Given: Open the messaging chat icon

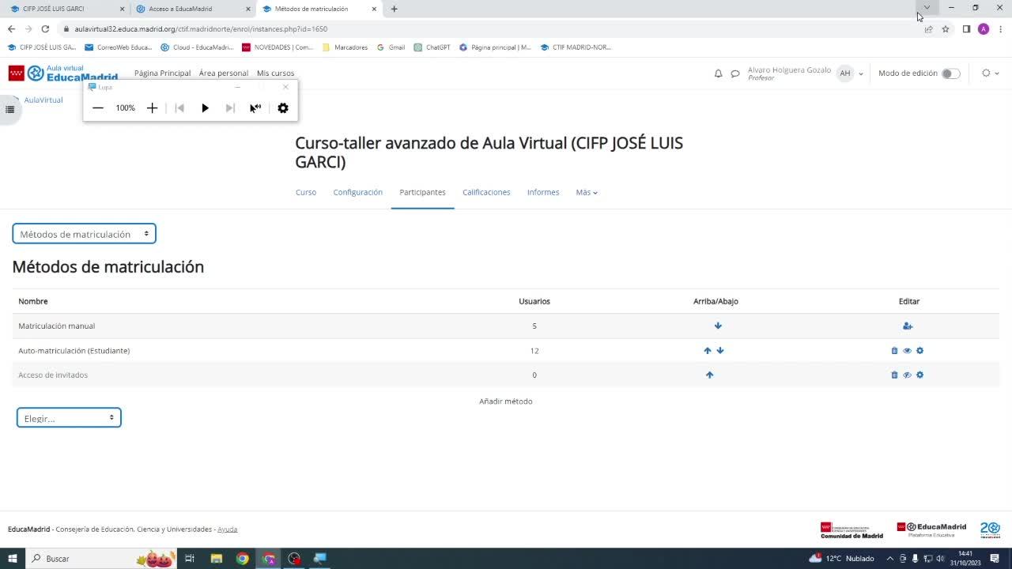Looking at the screenshot, I should pyautogui.click(x=735, y=73).
